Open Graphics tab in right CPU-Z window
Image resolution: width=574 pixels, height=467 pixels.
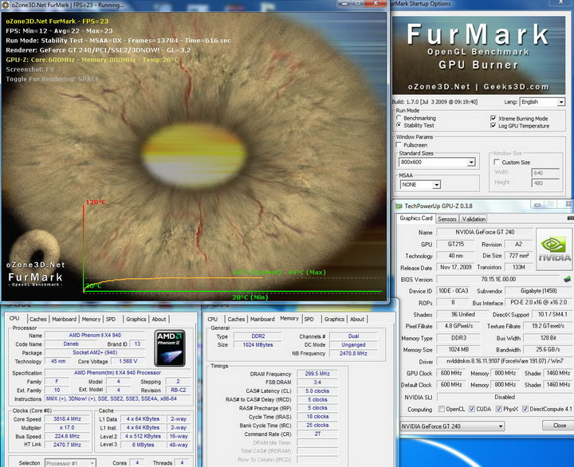[x=334, y=319]
